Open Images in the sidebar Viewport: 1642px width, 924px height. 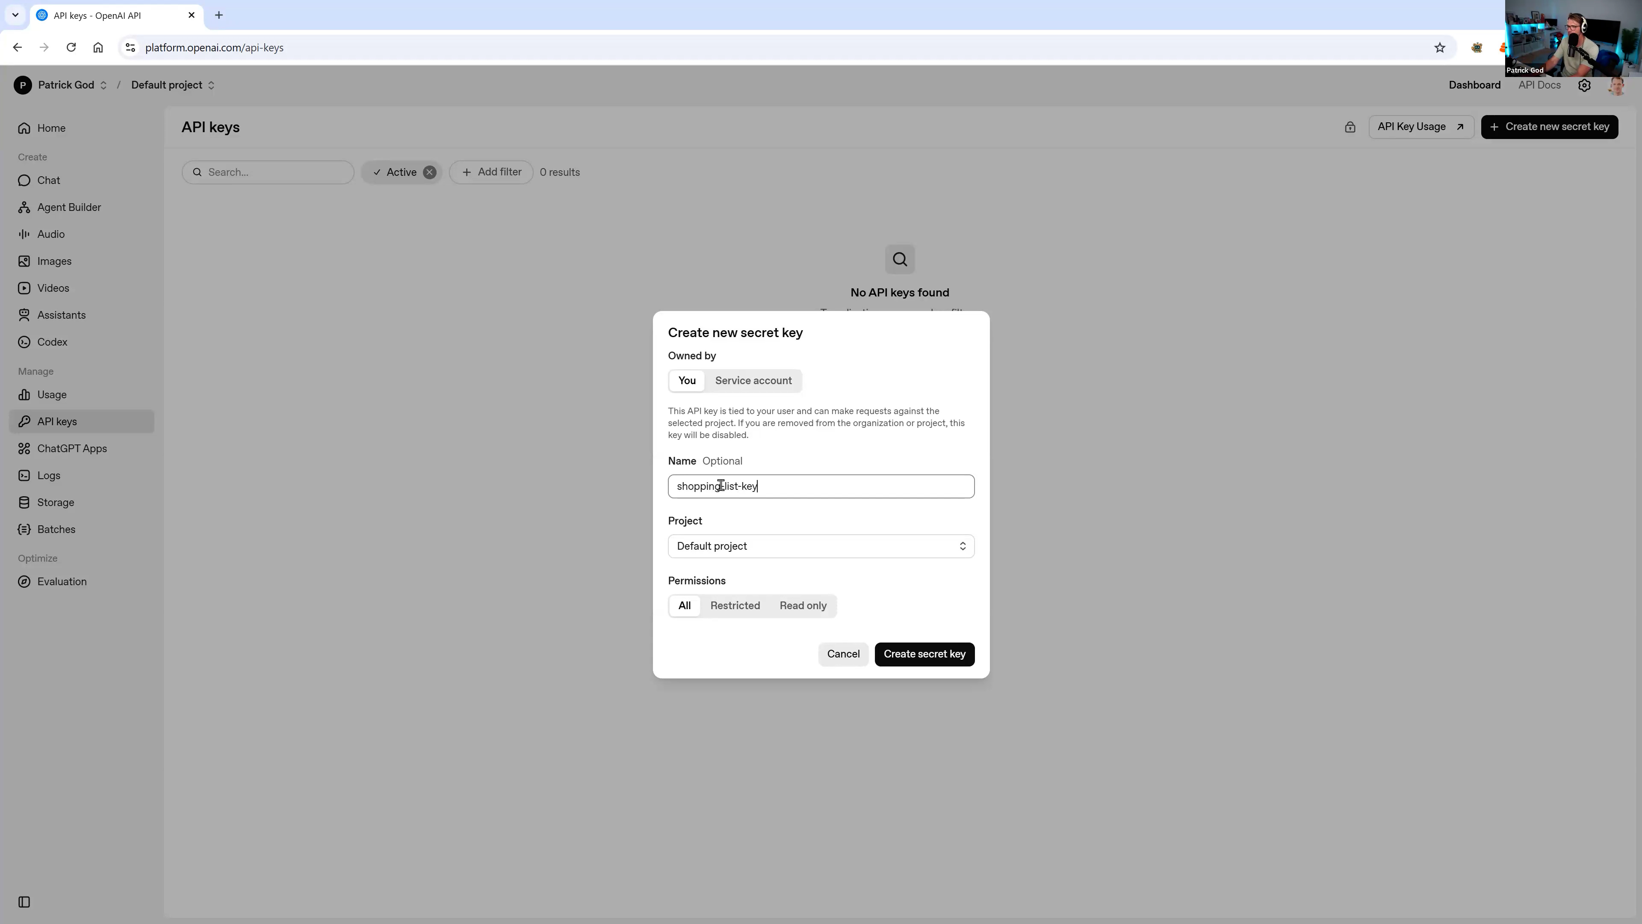82,261
